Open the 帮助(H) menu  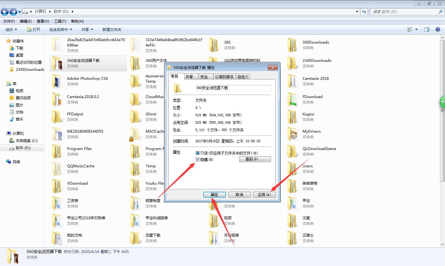tap(77, 21)
